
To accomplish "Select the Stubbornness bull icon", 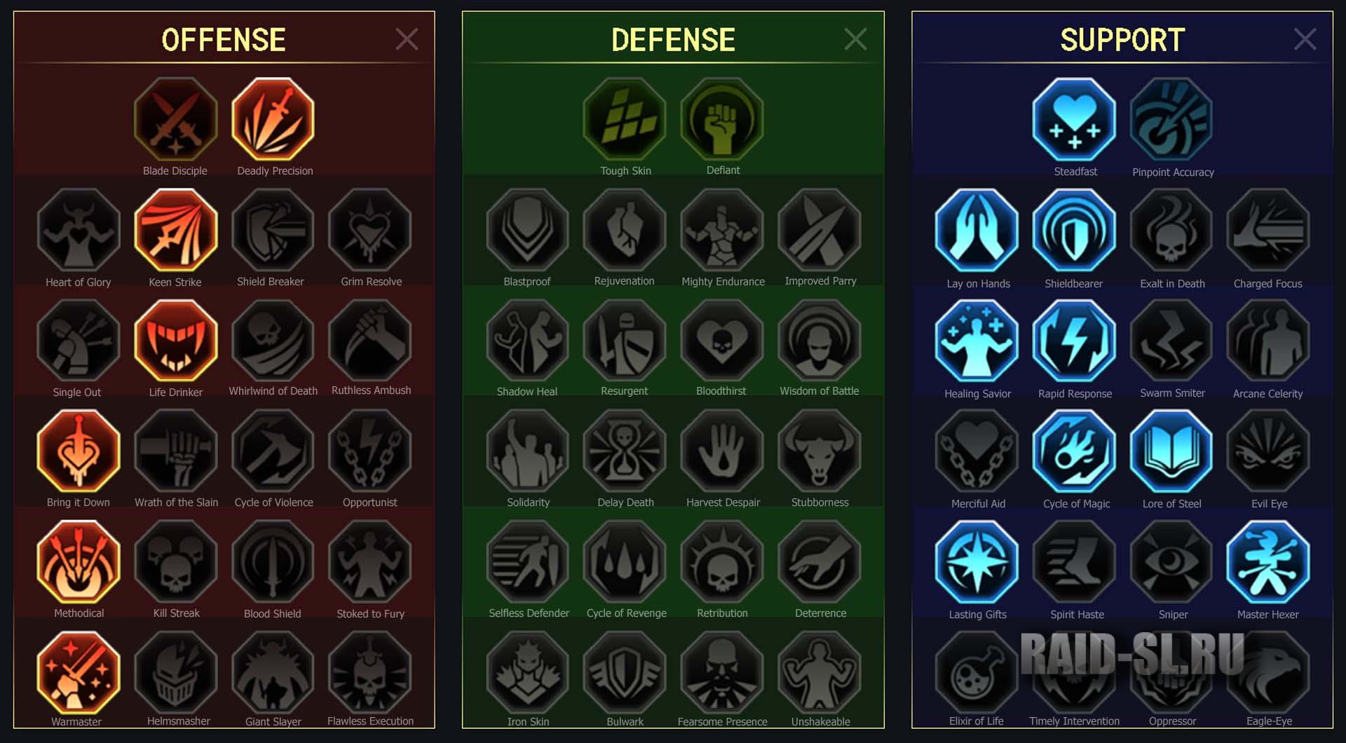I will point(820,451).
